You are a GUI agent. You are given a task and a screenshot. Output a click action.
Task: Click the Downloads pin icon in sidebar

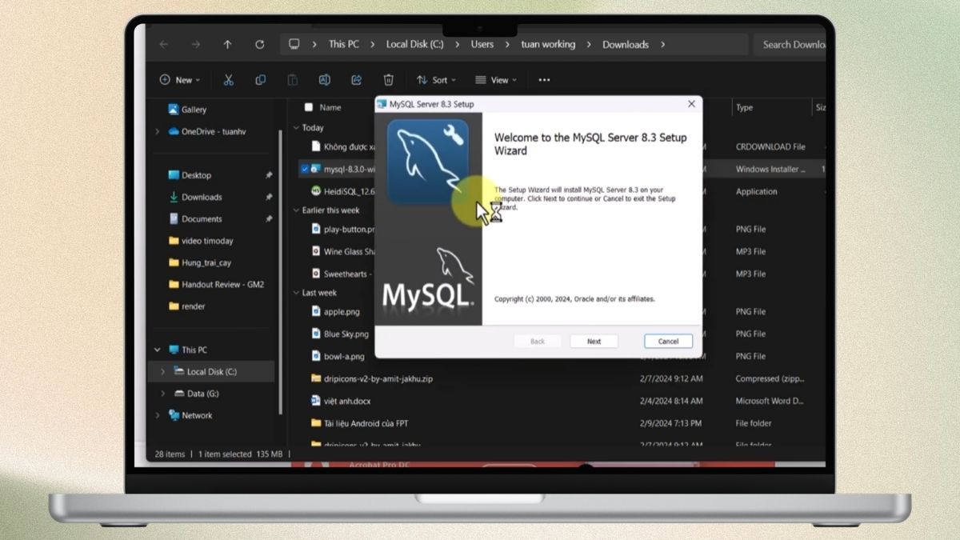tap(270, 197)
